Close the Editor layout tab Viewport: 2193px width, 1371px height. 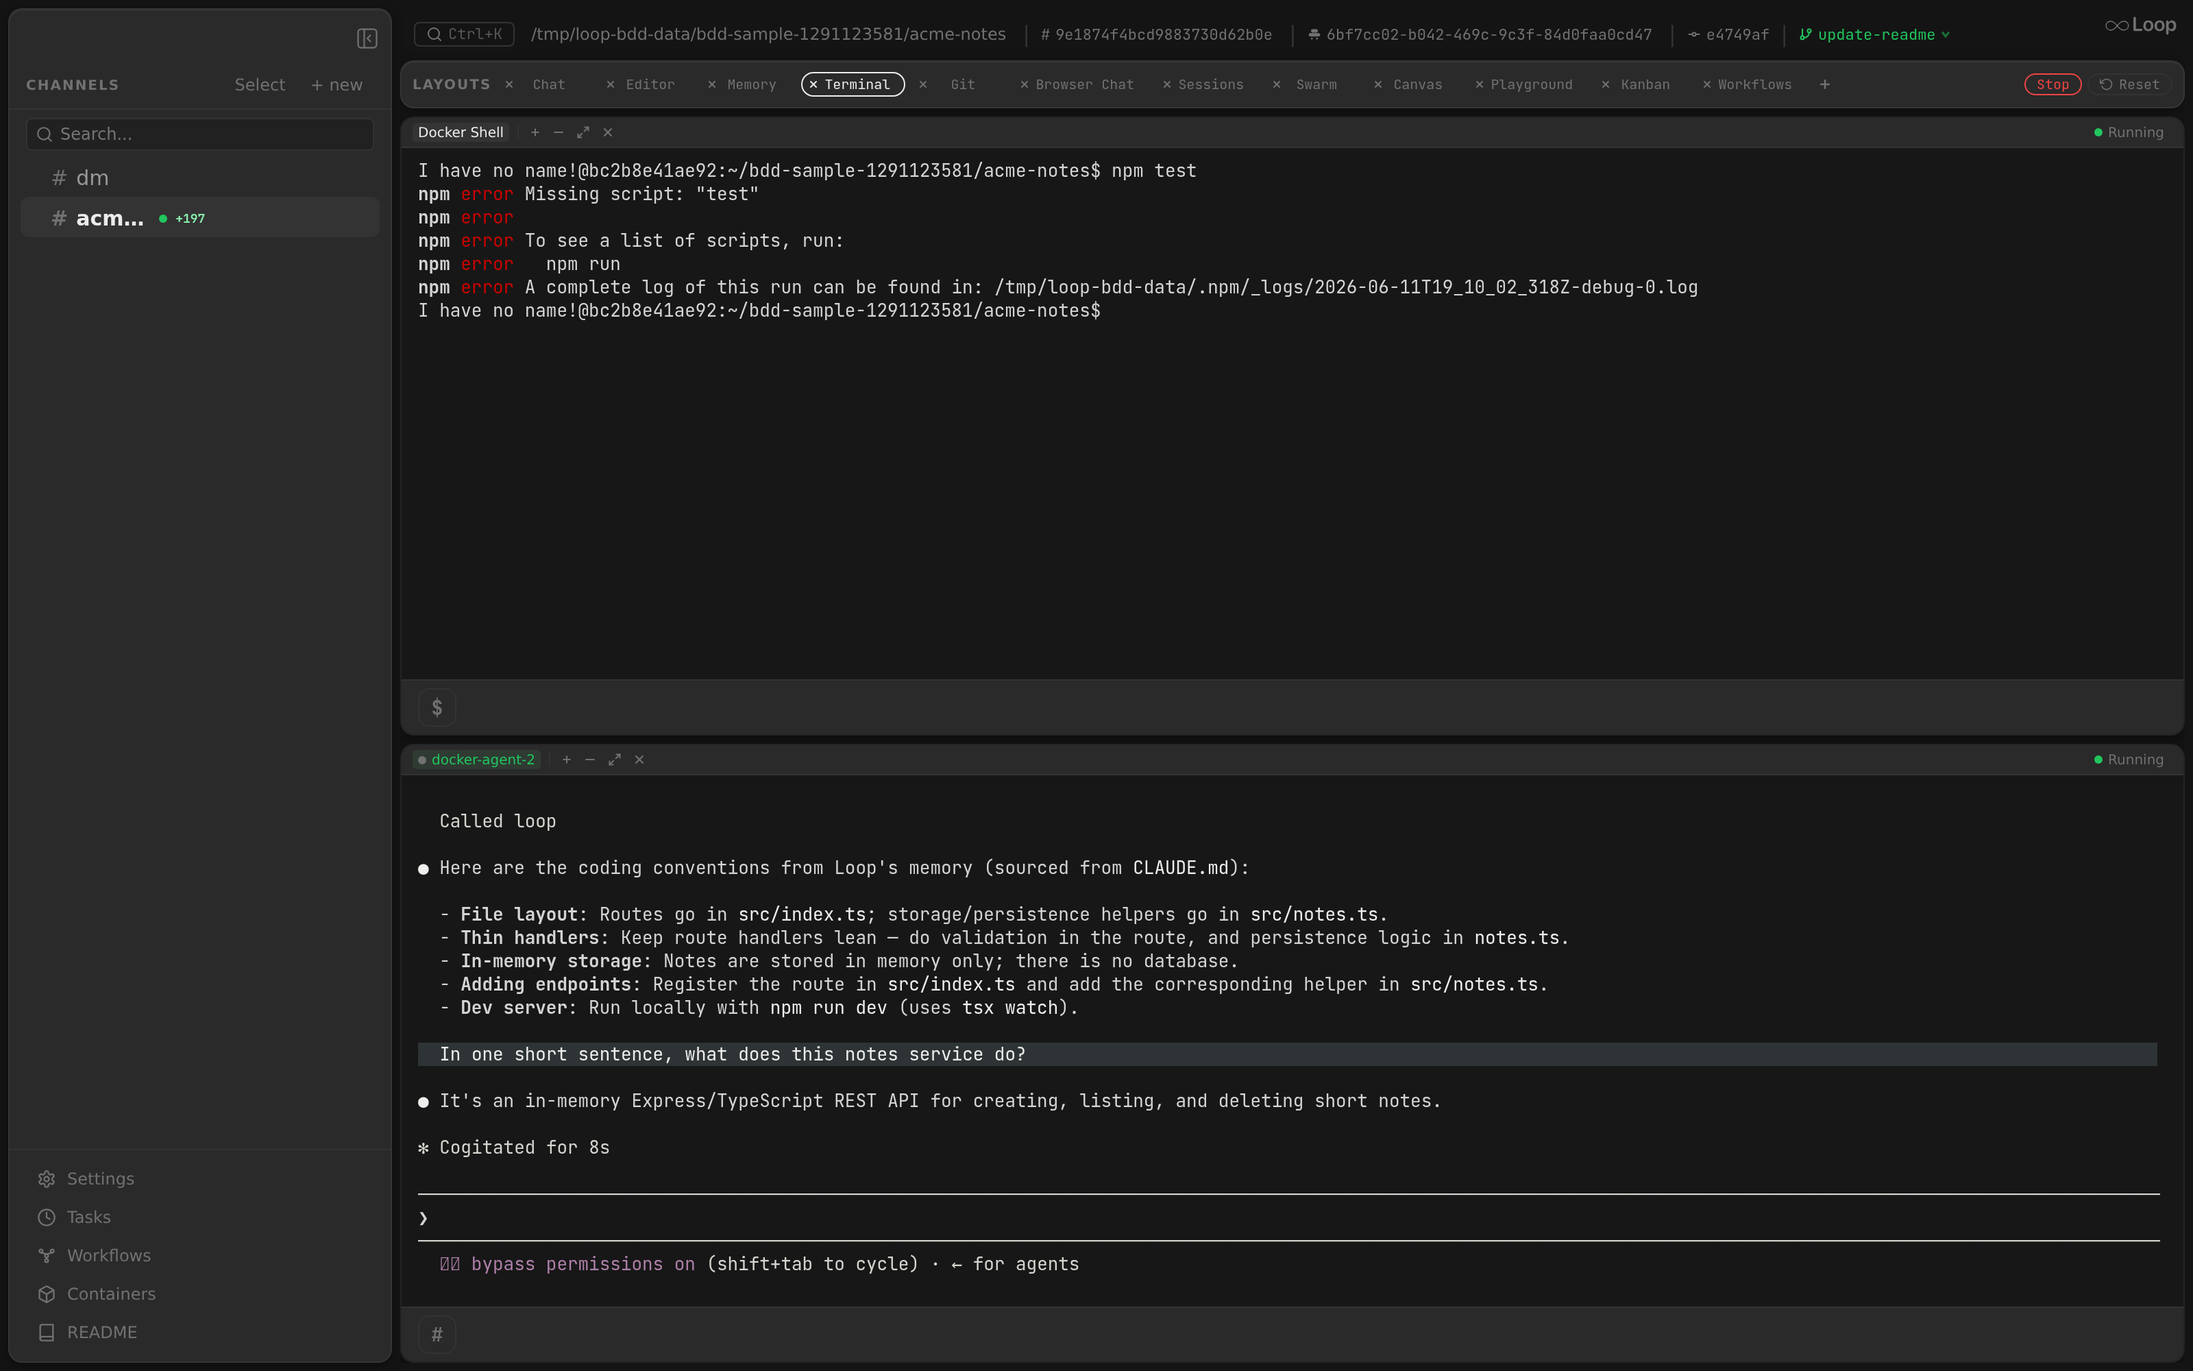[x=611, y=84]
